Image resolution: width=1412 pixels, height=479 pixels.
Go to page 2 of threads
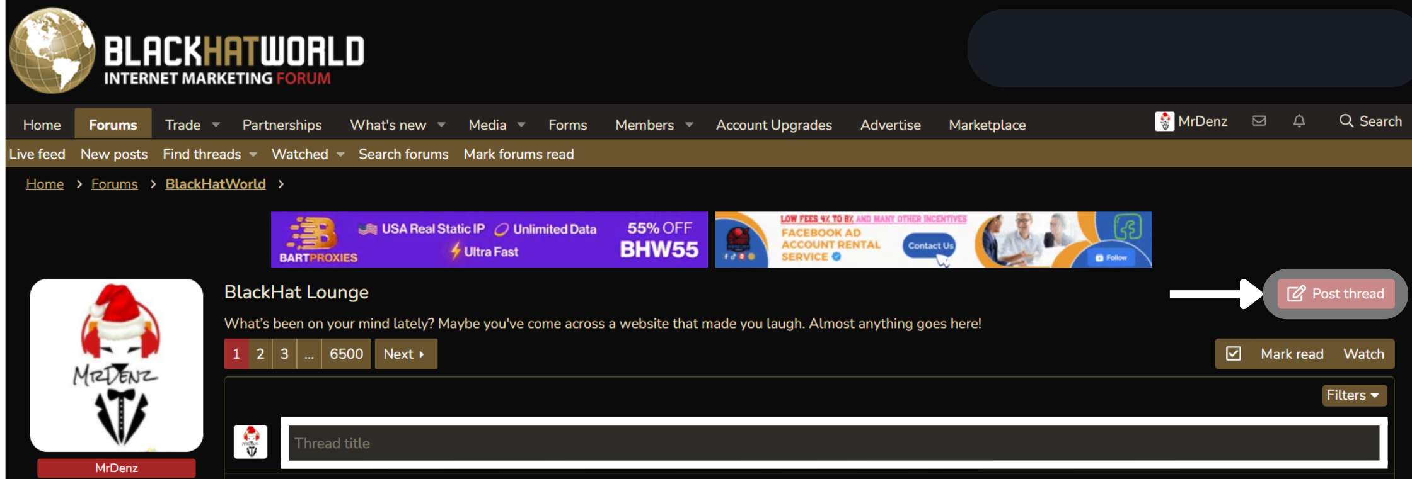(260, 354)
